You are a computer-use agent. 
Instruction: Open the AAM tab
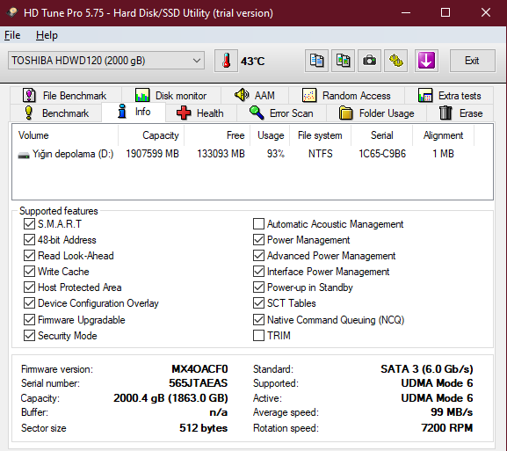tap(255, 96)
